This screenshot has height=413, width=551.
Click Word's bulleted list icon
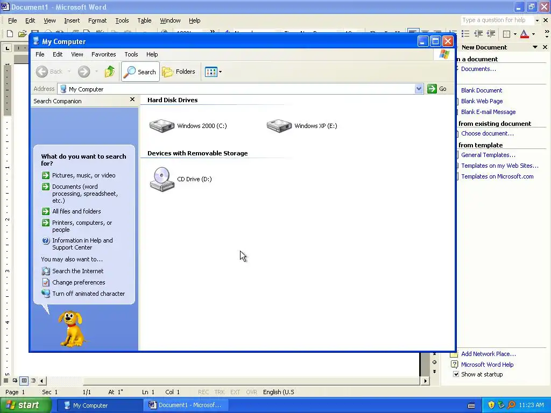465,34
